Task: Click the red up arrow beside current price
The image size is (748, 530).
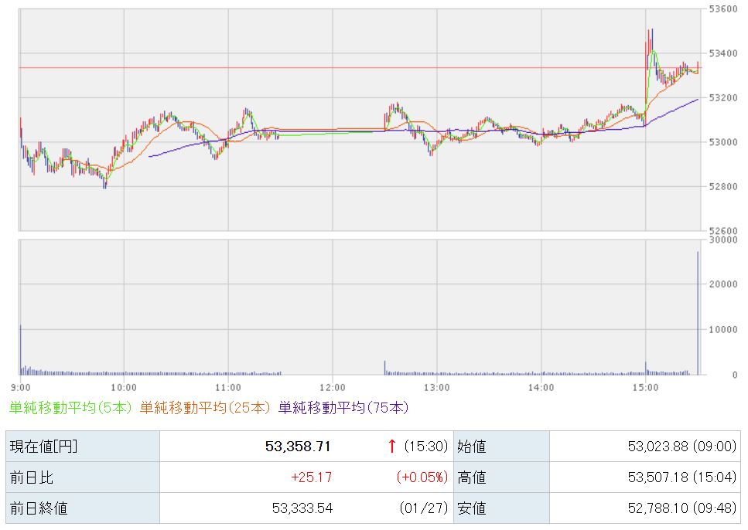Action: [x=392, y=447]
